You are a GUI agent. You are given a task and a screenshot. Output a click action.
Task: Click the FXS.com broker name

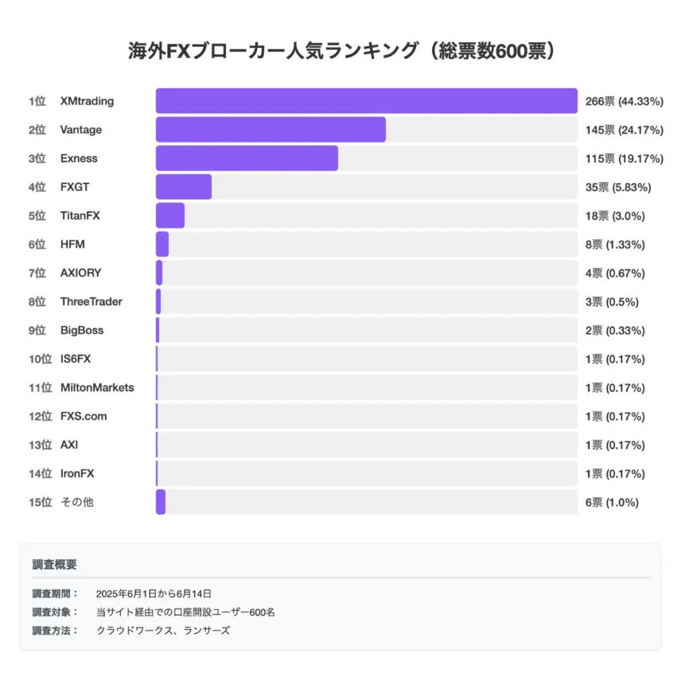coord(83,417)
